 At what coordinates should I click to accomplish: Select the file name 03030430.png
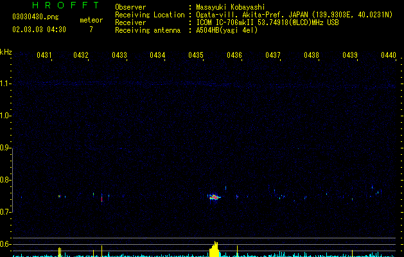point(35,17)
